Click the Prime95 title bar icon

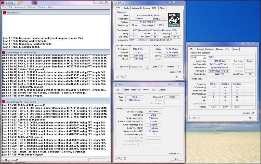[3, 3]
